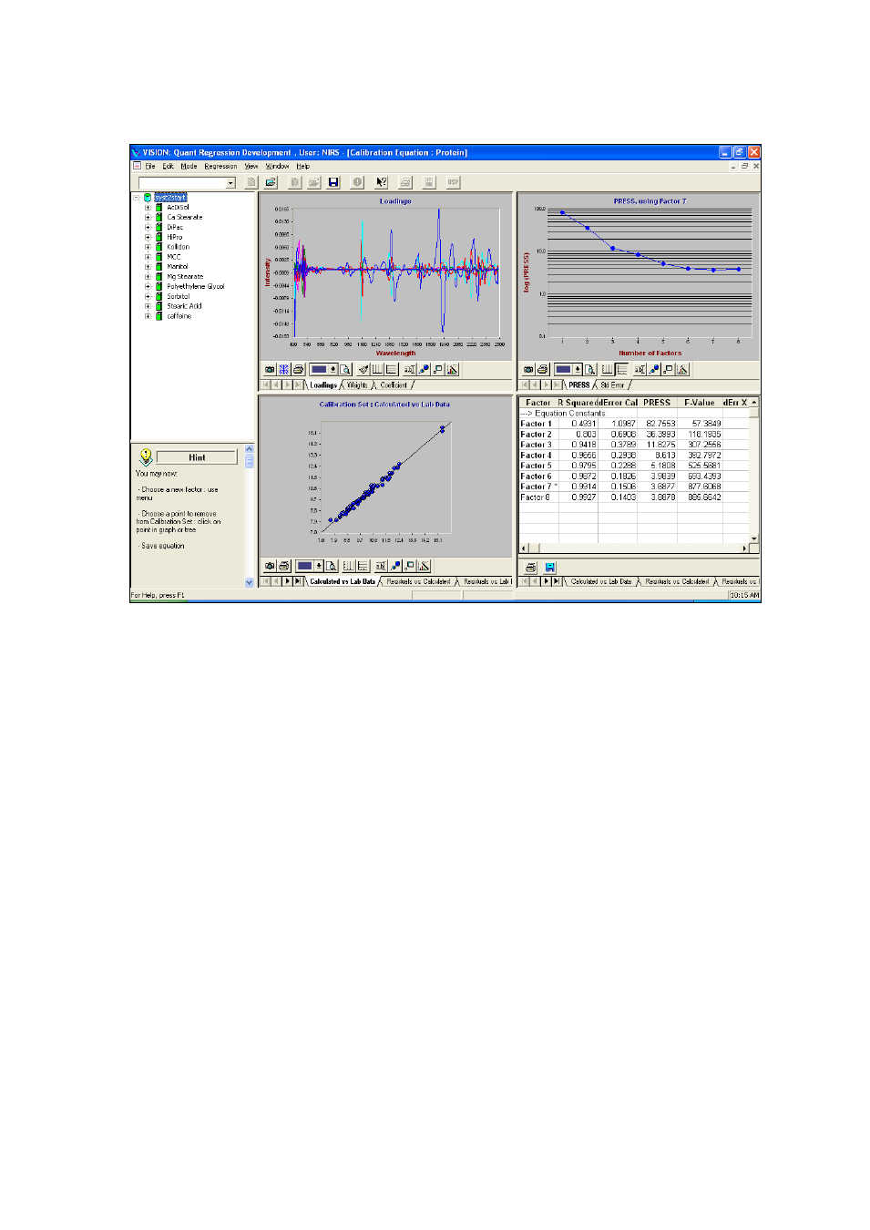Screen dimensions: 870x1230
Task: Collapse the syst2start root tree node
Action: point(137,198)
